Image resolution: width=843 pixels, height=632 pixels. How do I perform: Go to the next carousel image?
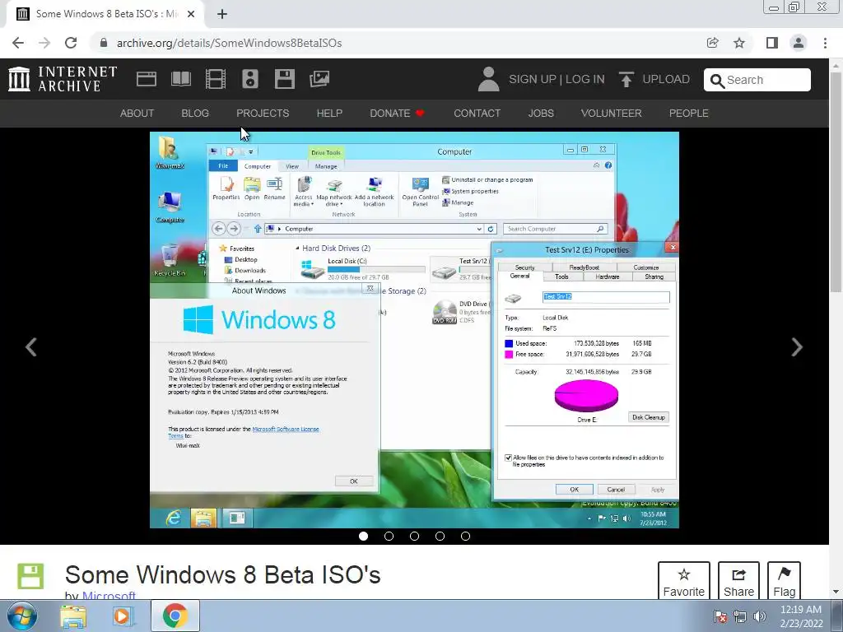coord(797,346)
